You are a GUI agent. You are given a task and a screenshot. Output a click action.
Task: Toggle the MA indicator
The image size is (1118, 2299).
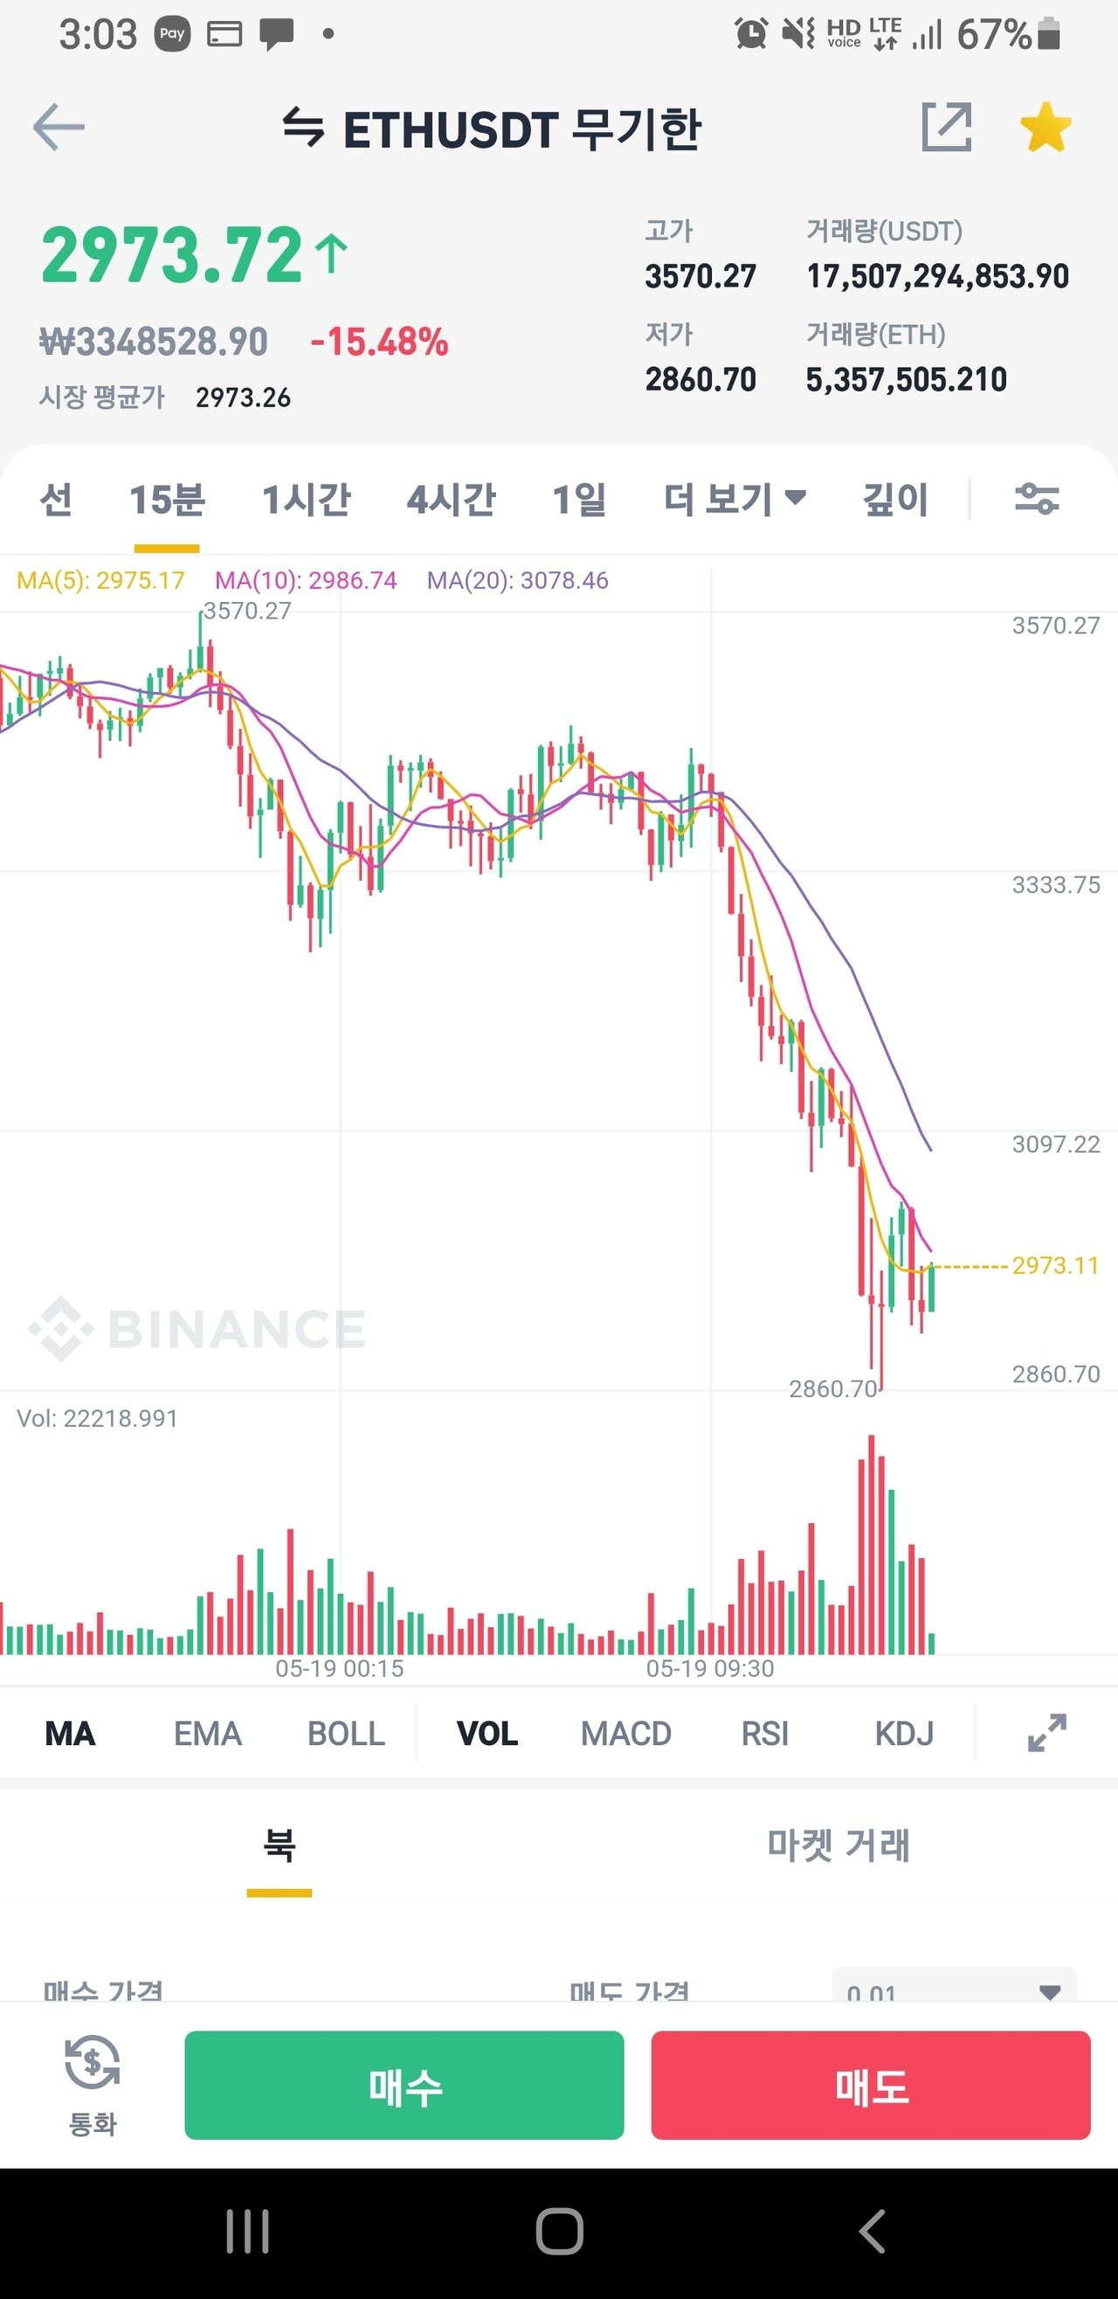[x=70, y=1733]
